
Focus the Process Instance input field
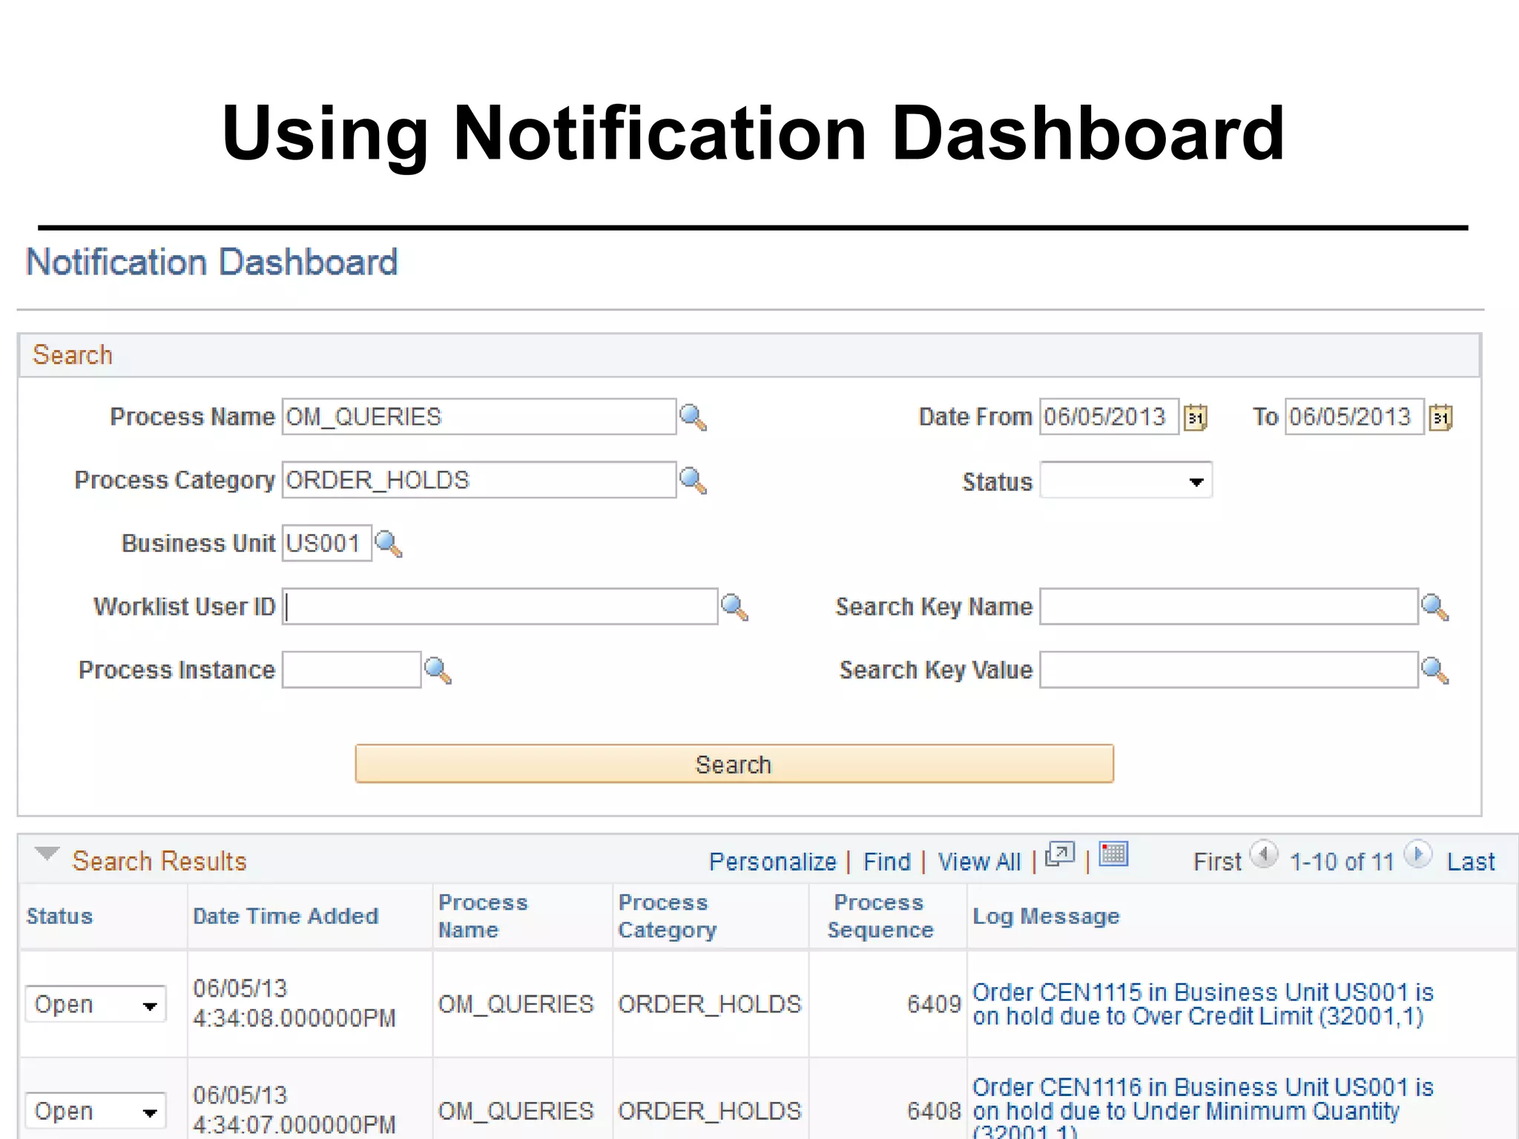click(x=352, y=670)
